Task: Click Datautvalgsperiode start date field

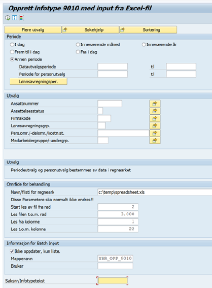Action: click(113, 67)
